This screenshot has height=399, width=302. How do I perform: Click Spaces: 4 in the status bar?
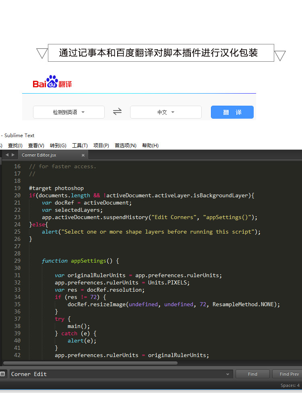290,385
